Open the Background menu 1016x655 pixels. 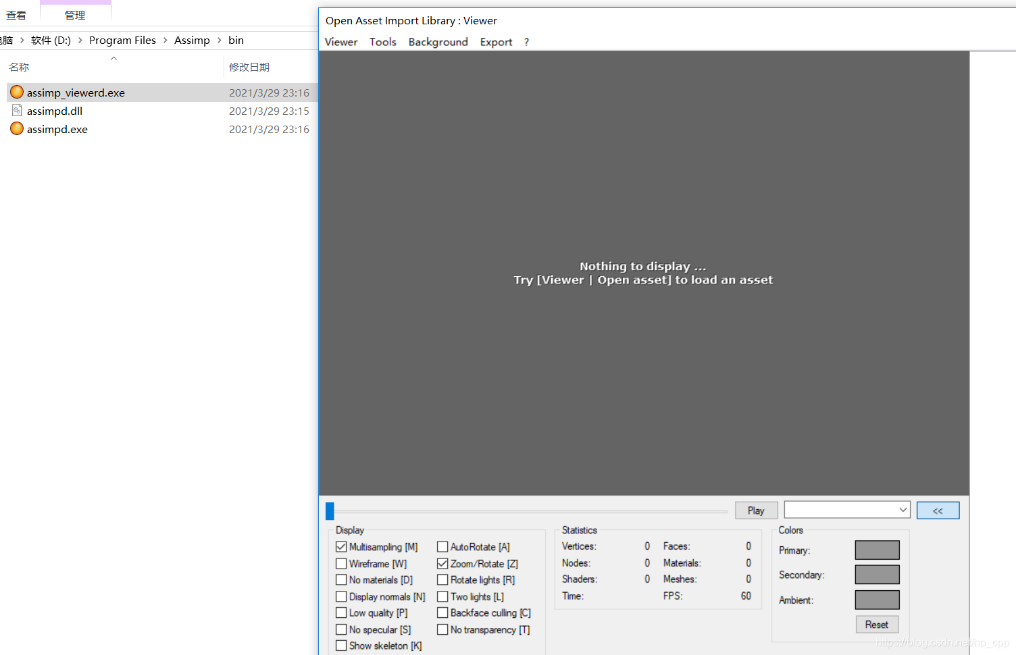click(x=438, y=42)
